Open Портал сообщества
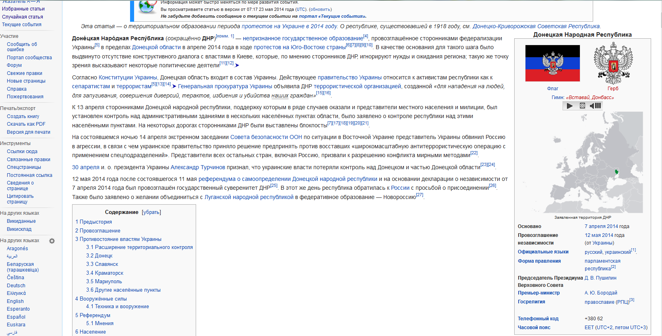The width and height of the screenshot is (662, 336). pyautogui.click(x=29, y=58)
